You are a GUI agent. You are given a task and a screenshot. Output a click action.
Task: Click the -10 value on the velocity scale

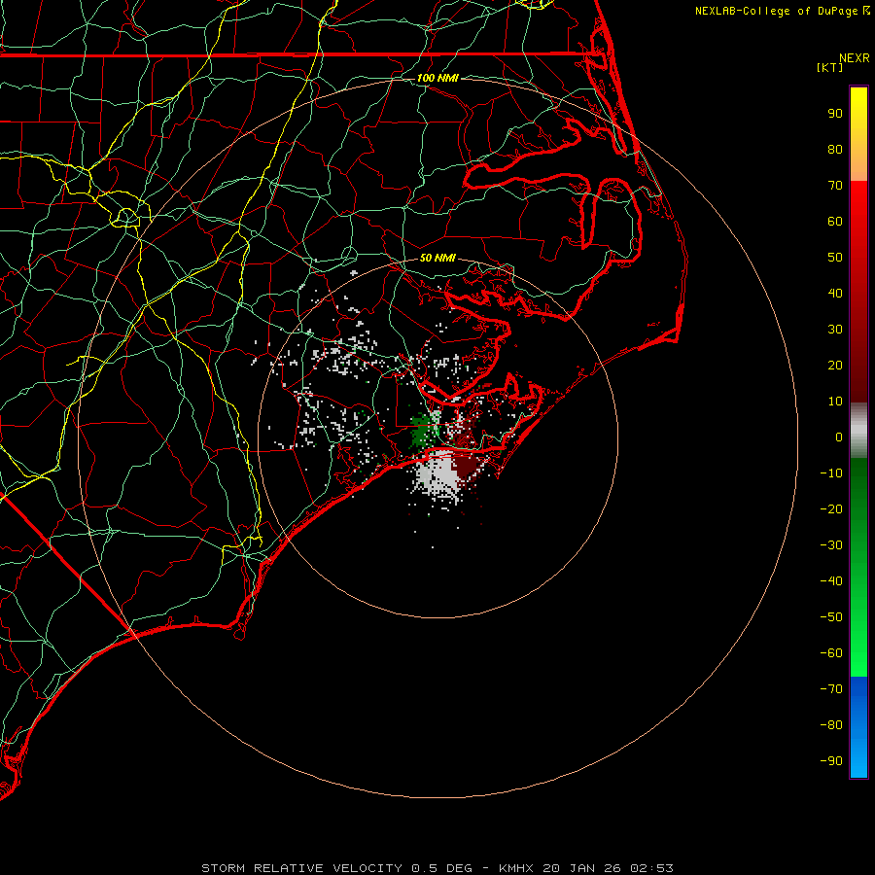(831, 473)
